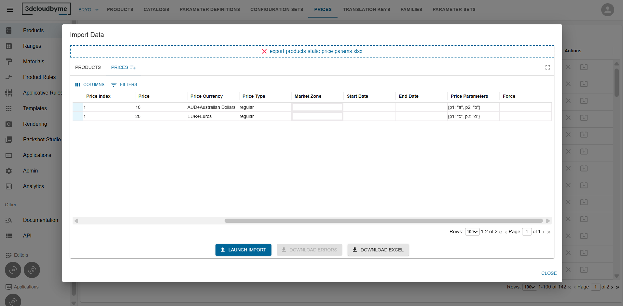623x306 pixels.
Task: Open PARAMETER DEFINITIONS top menu
Action: [210, 9]
